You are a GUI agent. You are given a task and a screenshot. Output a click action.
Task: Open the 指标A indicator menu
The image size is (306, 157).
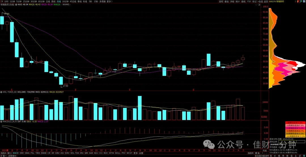pyautogui.click(x=3, y=153)
